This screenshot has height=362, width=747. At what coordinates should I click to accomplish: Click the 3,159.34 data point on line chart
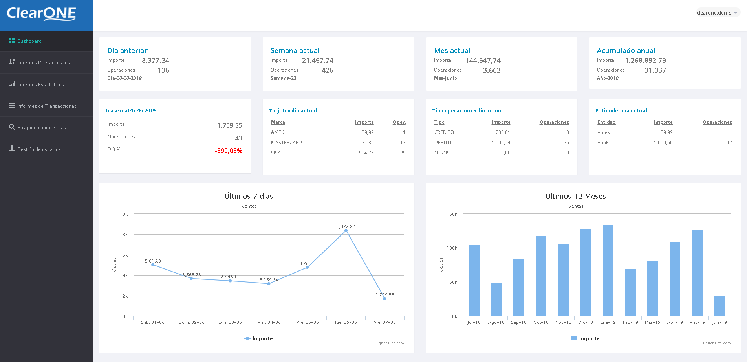pos(269,284)
